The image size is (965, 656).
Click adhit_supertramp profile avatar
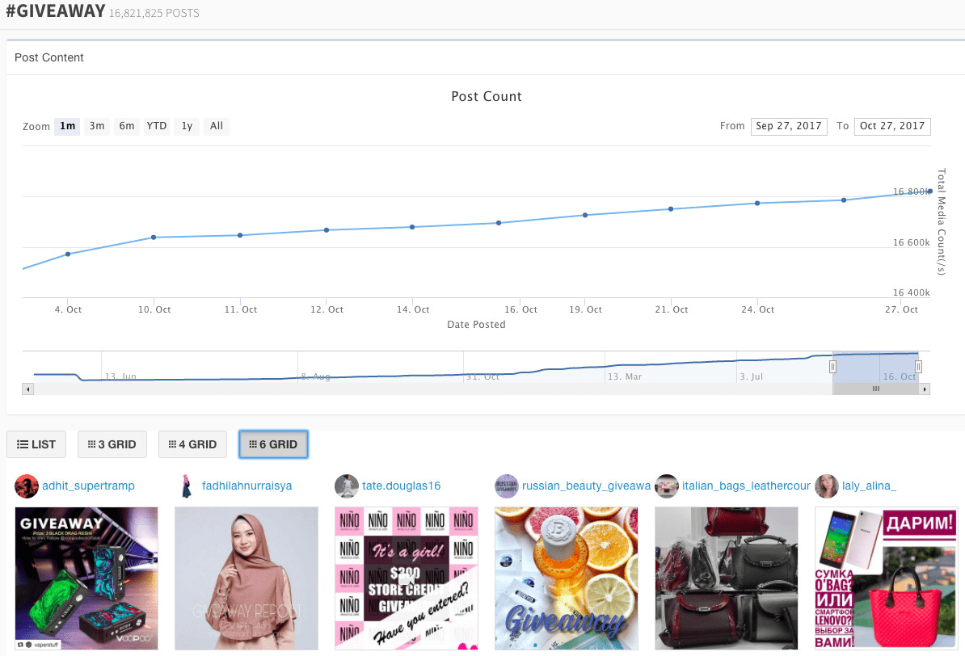(27, 486)
